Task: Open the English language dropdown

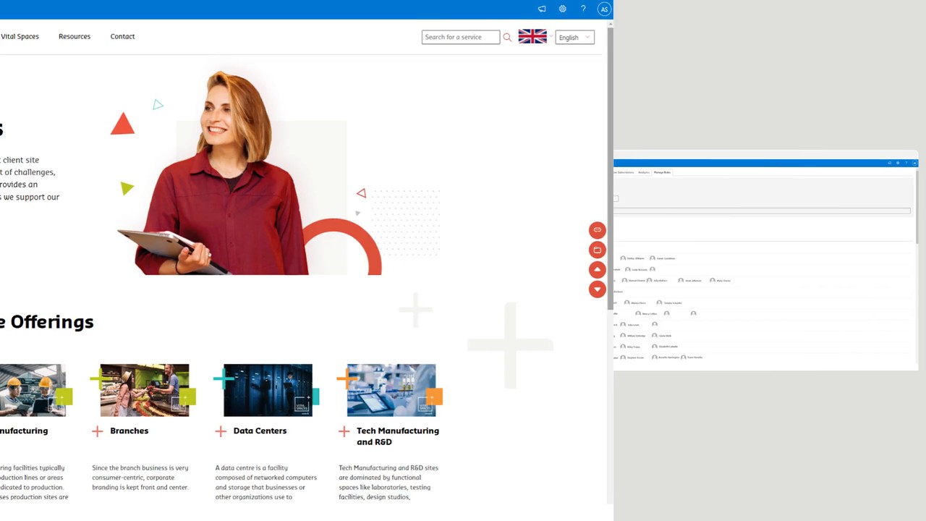Action: click(574, 37)
